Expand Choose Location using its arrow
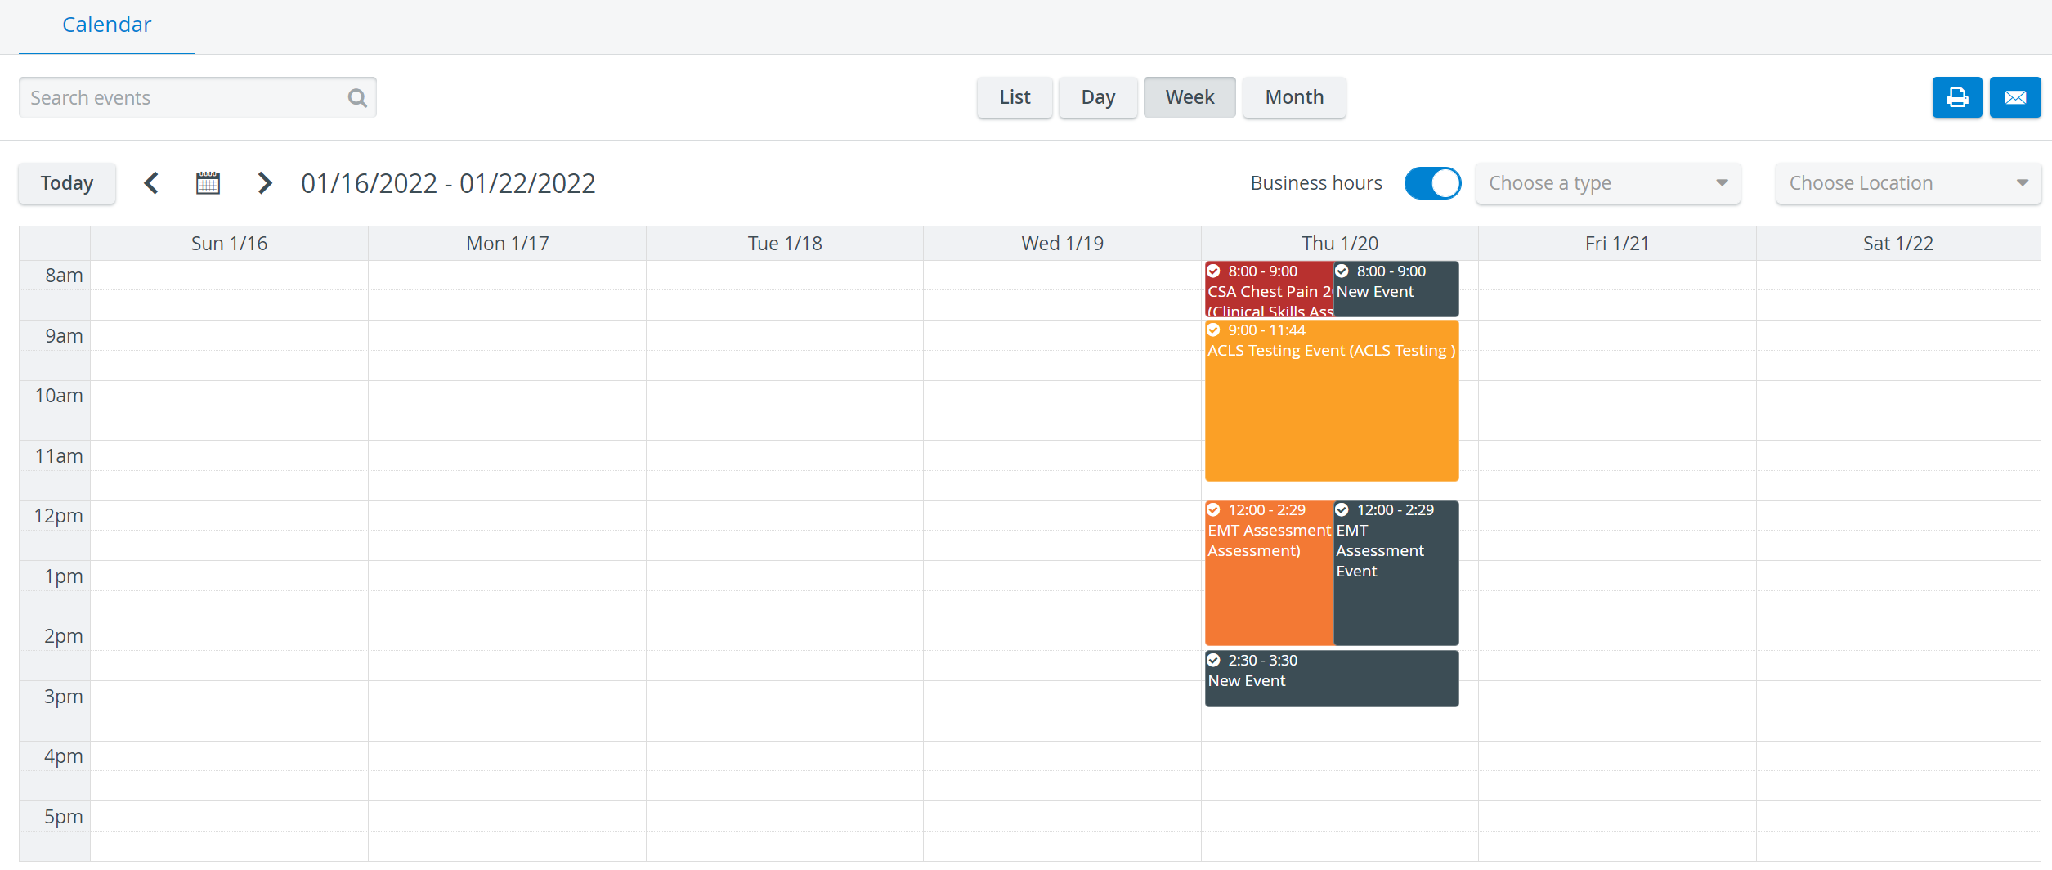Screen dimensions: 2052x870 2022,183
